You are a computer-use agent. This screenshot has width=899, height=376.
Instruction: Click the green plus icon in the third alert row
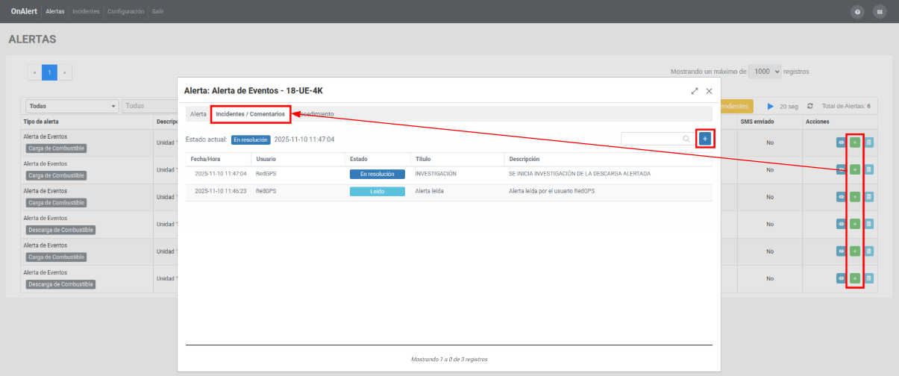tap(855, 196)
